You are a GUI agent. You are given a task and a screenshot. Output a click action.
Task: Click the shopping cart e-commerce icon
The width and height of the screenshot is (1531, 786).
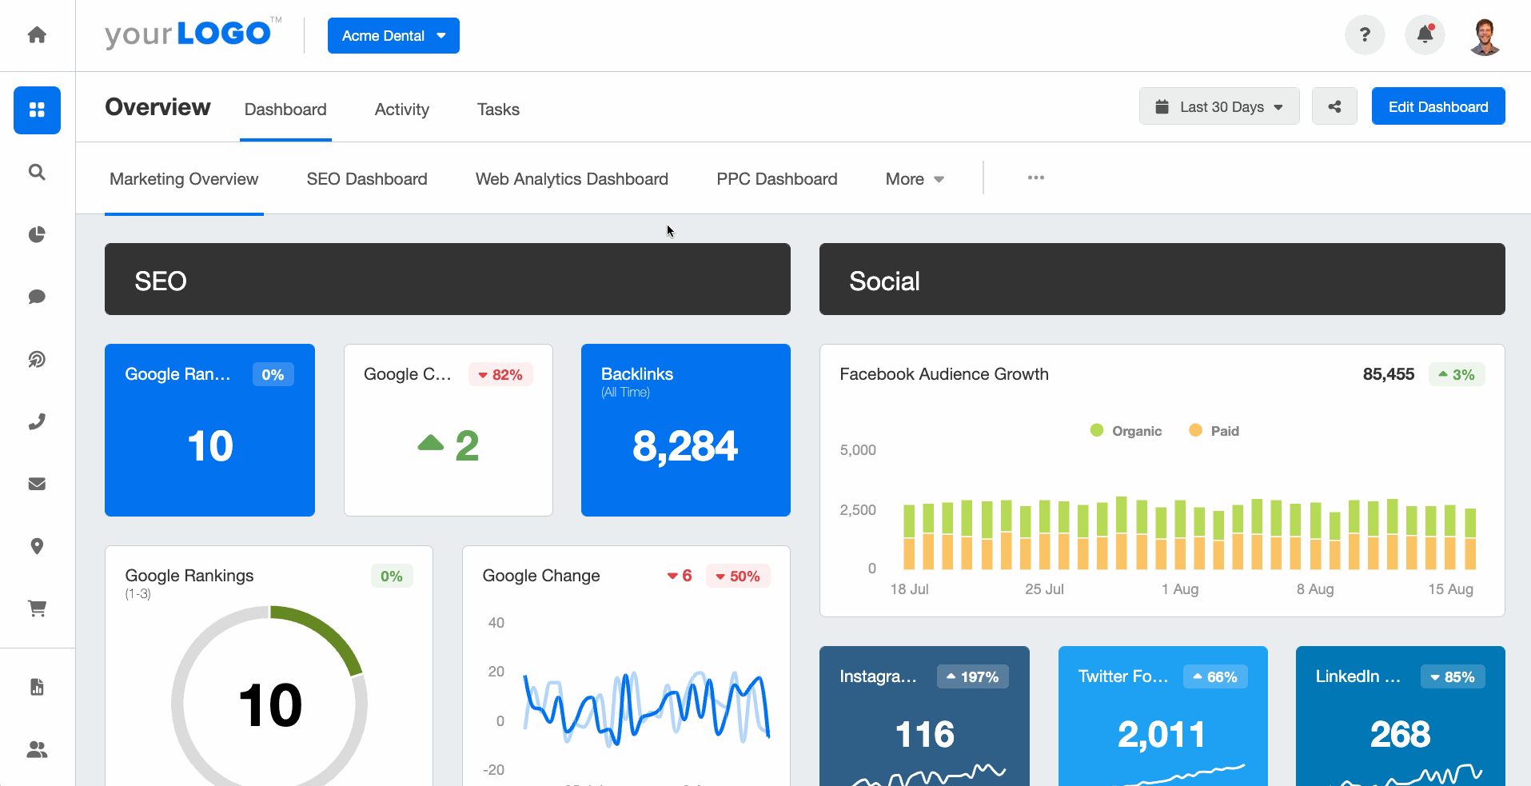tap(37, 608)
